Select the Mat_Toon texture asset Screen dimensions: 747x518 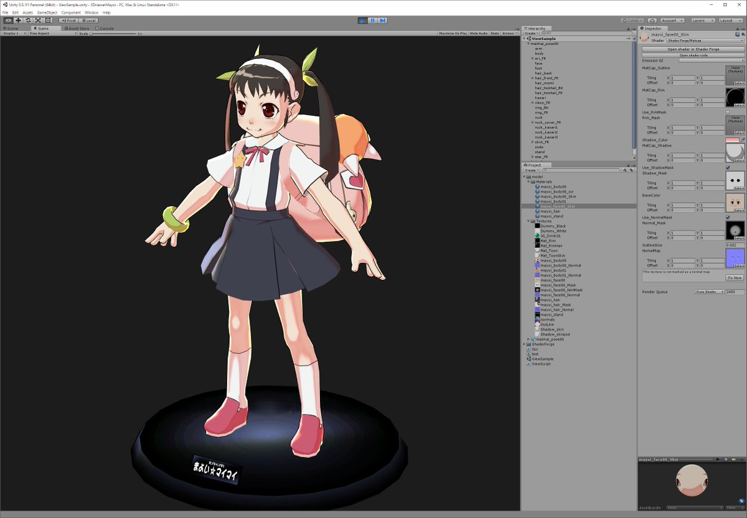pyautogui.click(x=547, y=251)
